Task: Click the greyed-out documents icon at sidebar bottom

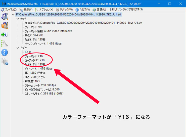Action: (5, 61)
